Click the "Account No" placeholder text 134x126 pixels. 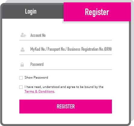tap(38, 35)
